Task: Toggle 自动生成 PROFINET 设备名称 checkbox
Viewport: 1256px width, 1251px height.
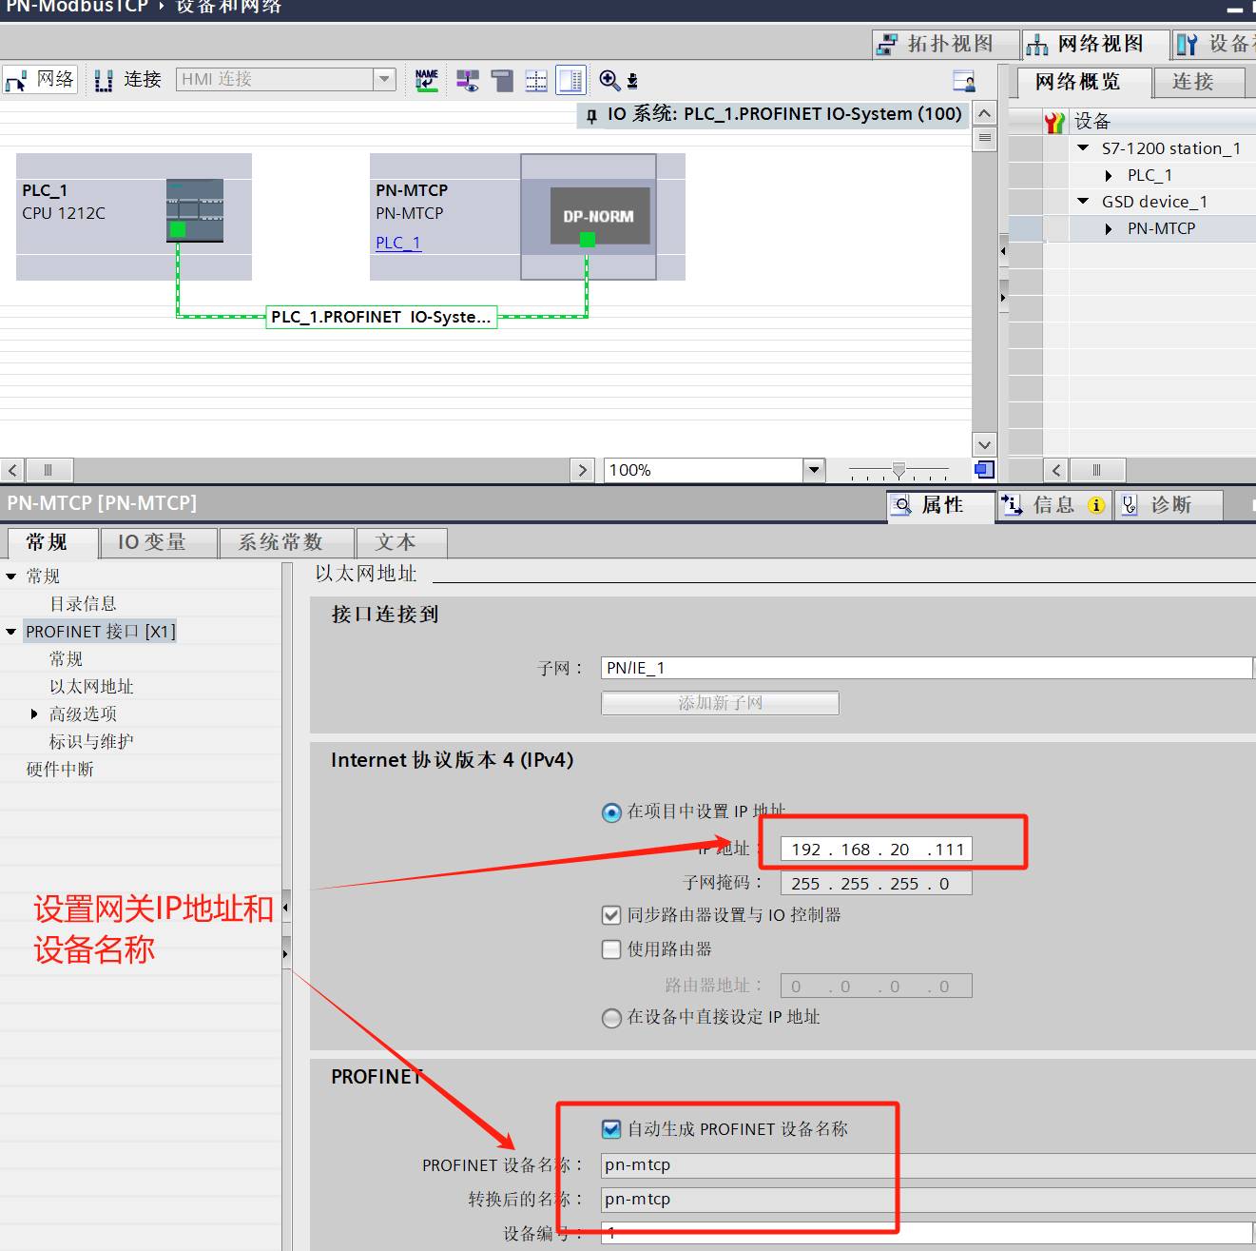Action: 611,1129
